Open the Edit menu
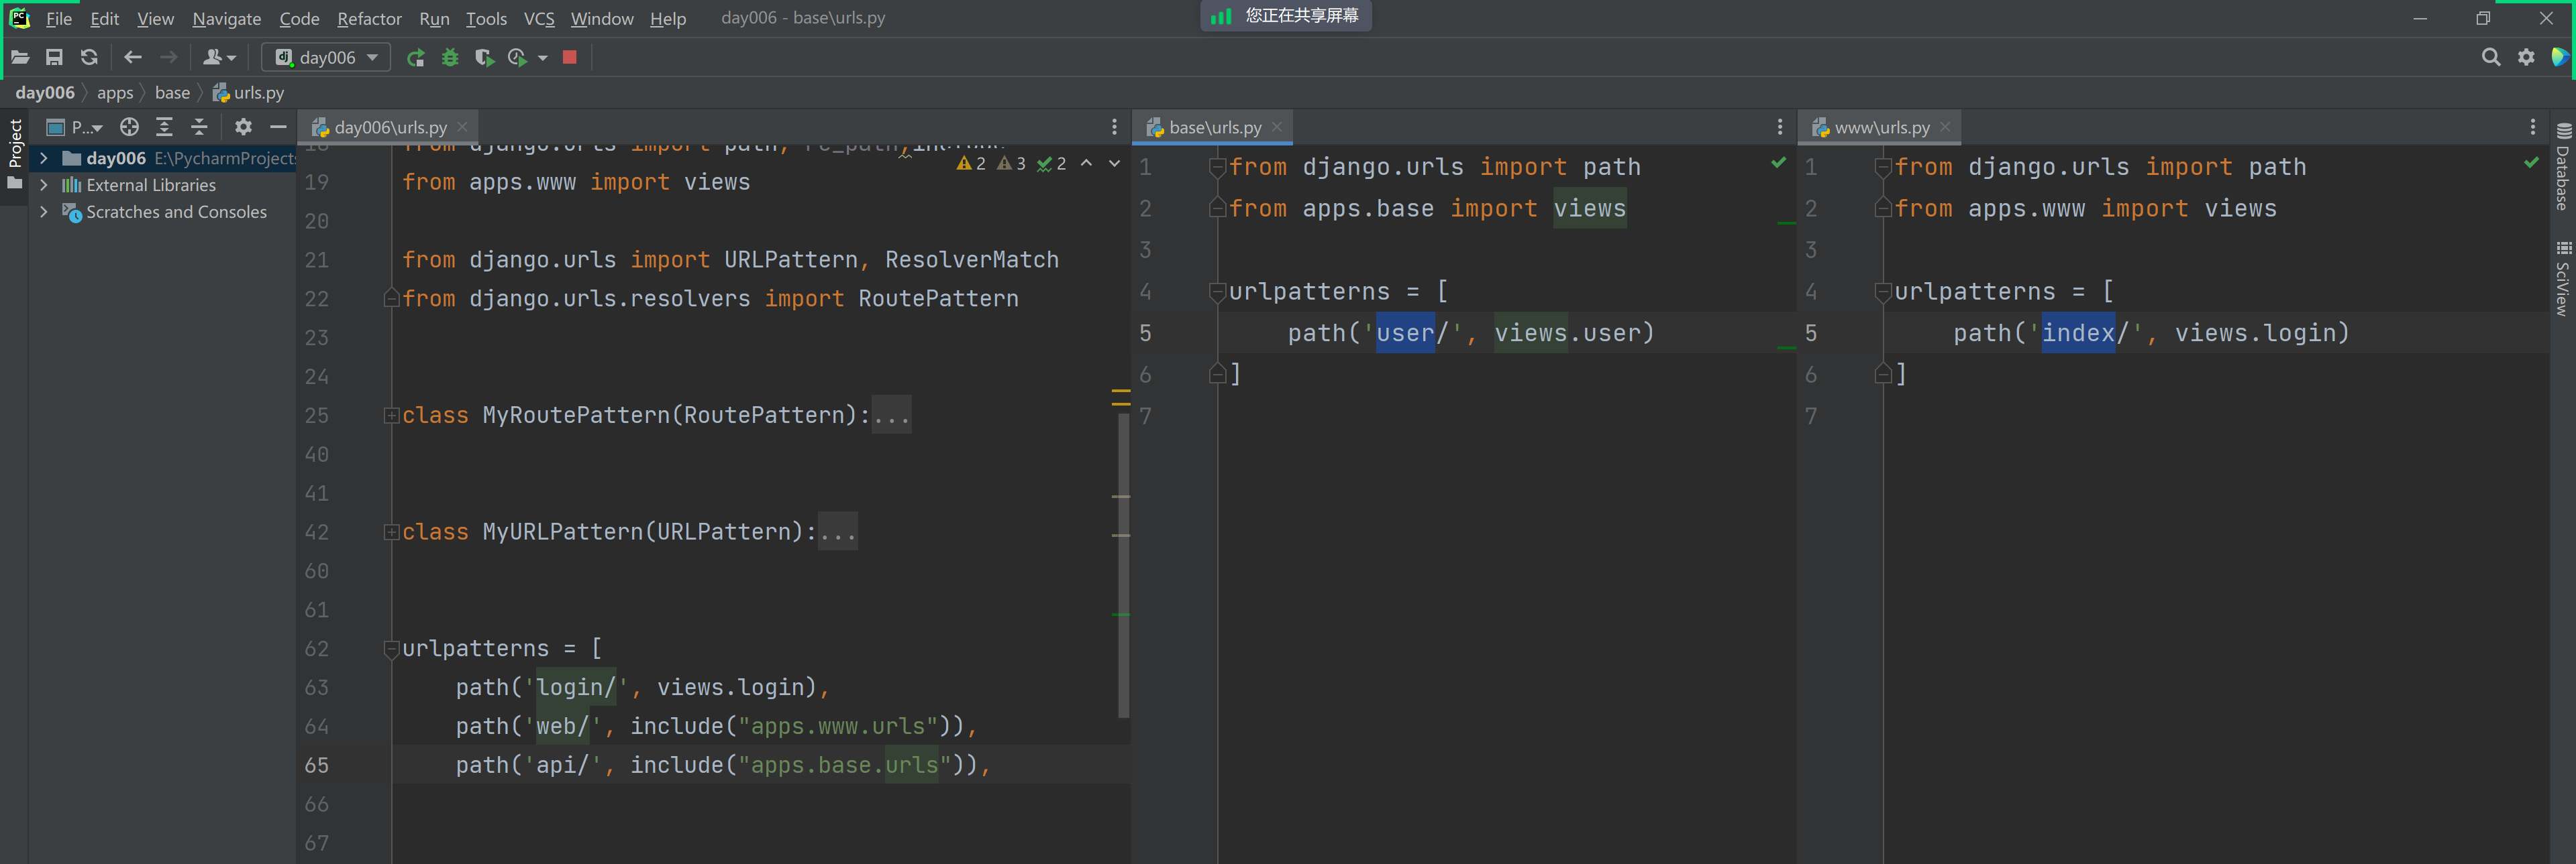 coord(104,18)
